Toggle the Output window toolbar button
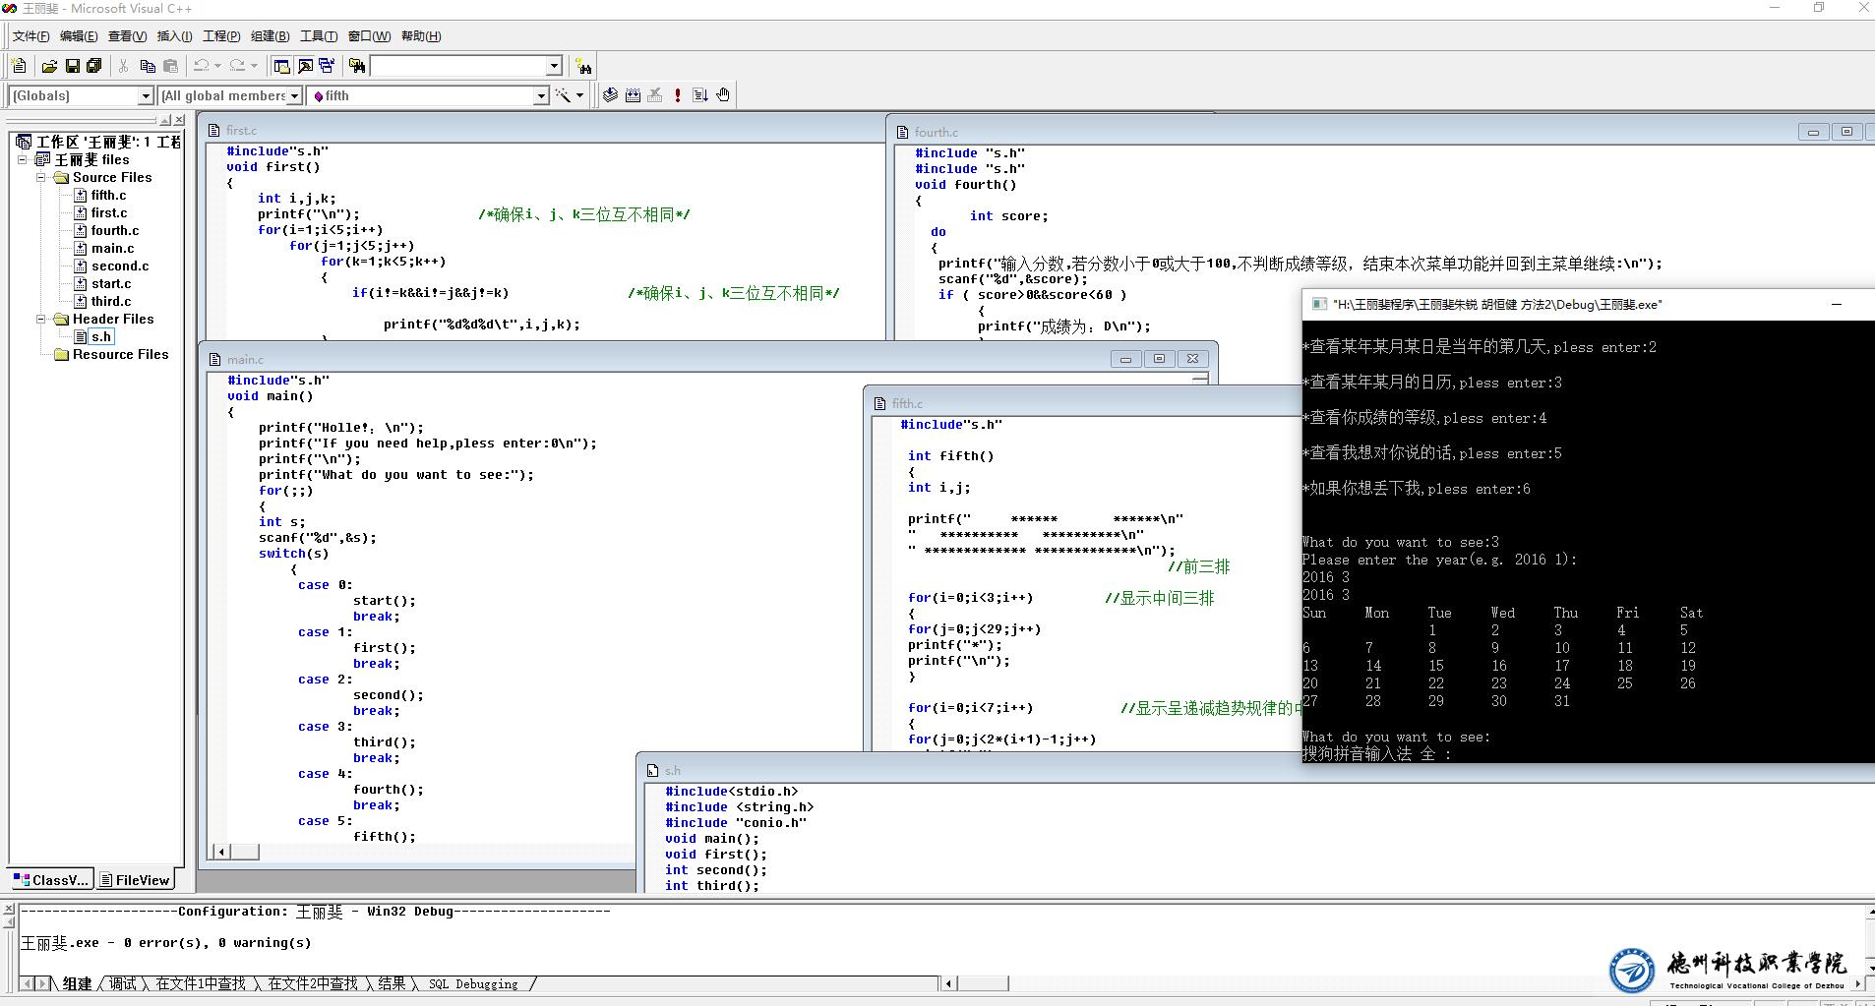 305,66
